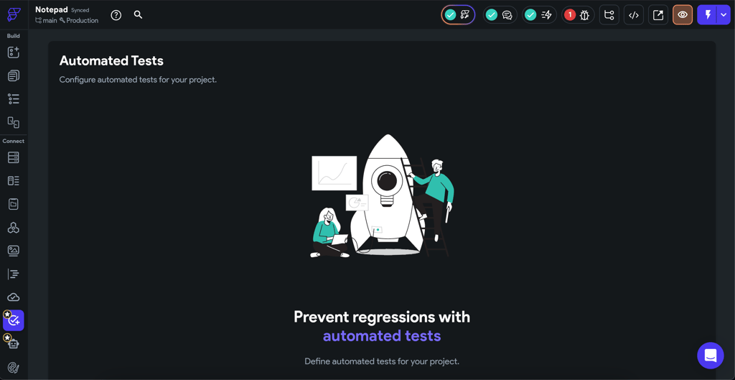735x380 pixels.
Task: Click the Production environment label
Action: pos(79,21)
